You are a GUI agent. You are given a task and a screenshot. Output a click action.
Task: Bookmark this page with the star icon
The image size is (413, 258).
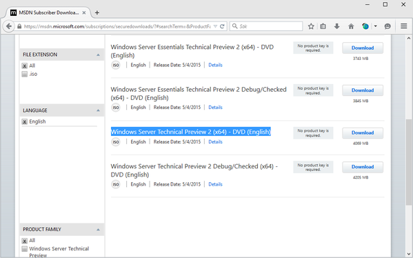(x=311, y=26)
